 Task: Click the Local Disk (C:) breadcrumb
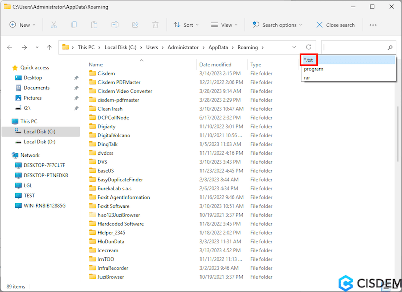[120, 47]
